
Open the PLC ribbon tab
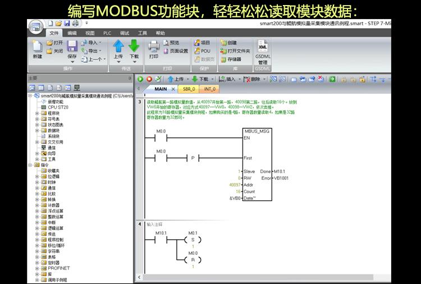click(107, 33)
